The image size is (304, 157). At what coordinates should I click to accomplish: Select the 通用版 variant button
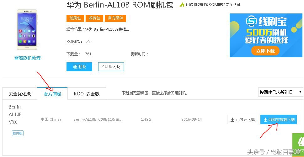pos(79,67)
